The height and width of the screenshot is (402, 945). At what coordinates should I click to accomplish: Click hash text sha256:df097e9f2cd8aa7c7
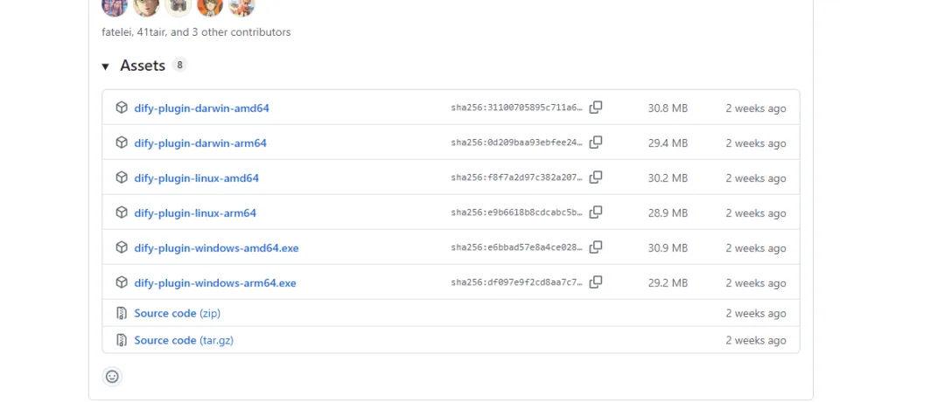(517, 283)
